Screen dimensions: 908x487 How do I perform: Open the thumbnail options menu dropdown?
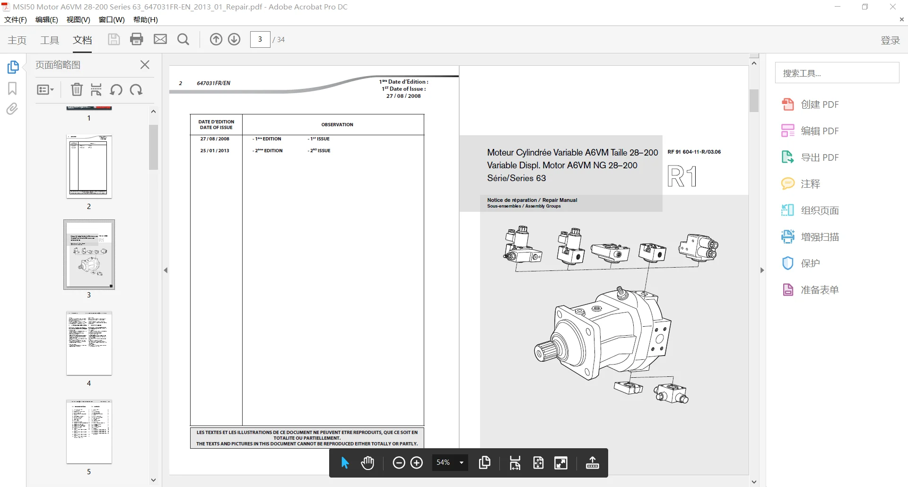45,89
